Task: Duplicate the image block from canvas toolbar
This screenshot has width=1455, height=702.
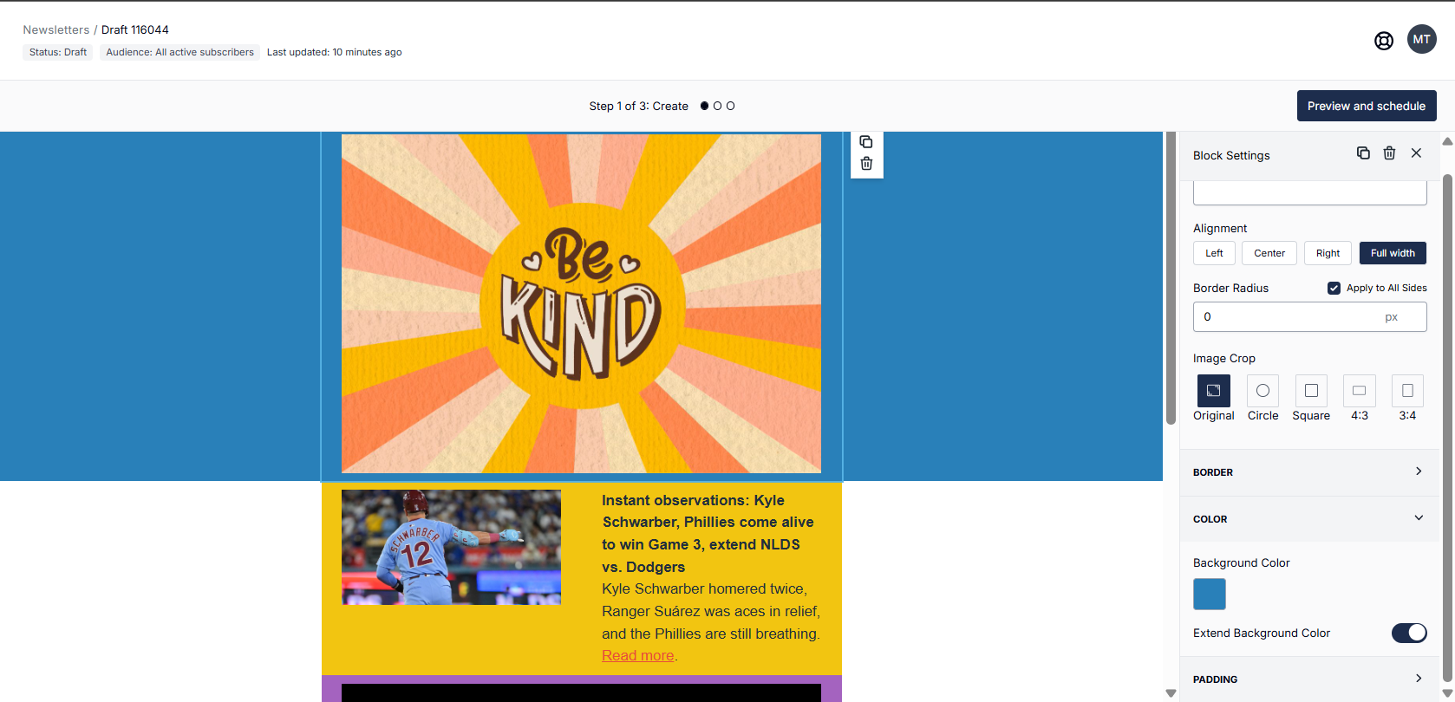Action: (x=865, y=142)
